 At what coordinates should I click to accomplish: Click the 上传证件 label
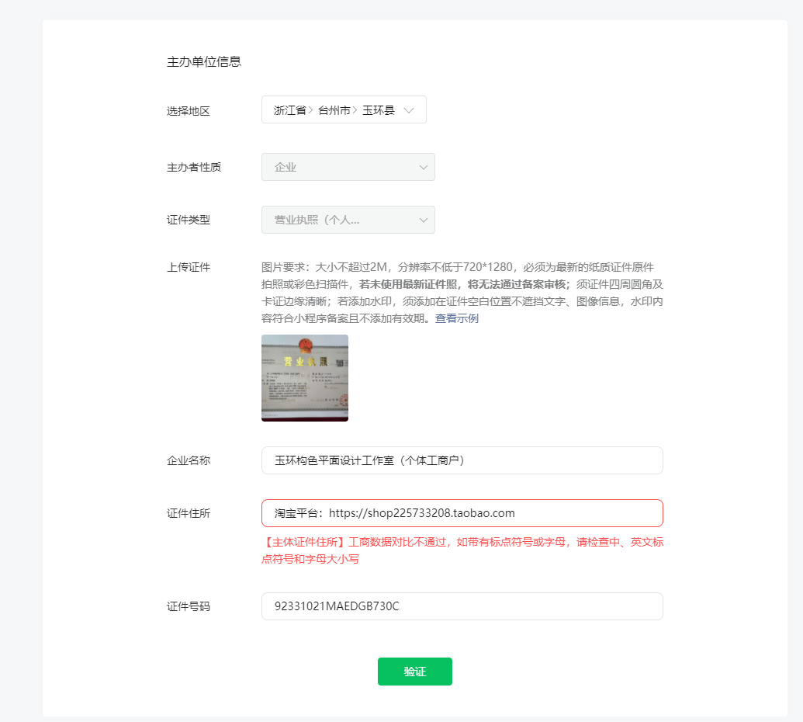[x=189, y=267]
